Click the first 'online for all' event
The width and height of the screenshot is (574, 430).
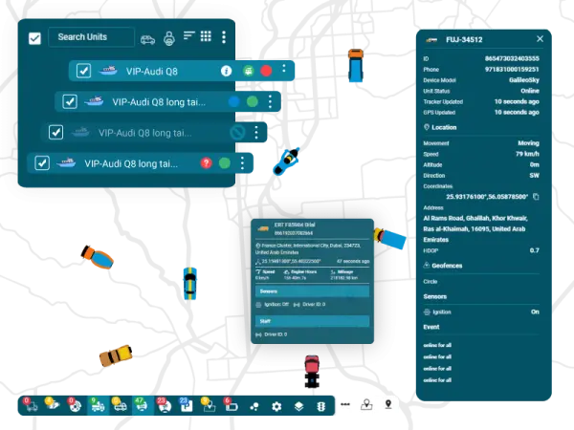[437, 345]
